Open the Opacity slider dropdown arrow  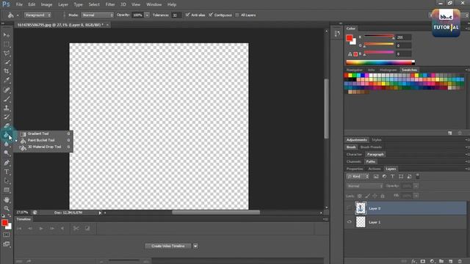click(x=147, y=15)
